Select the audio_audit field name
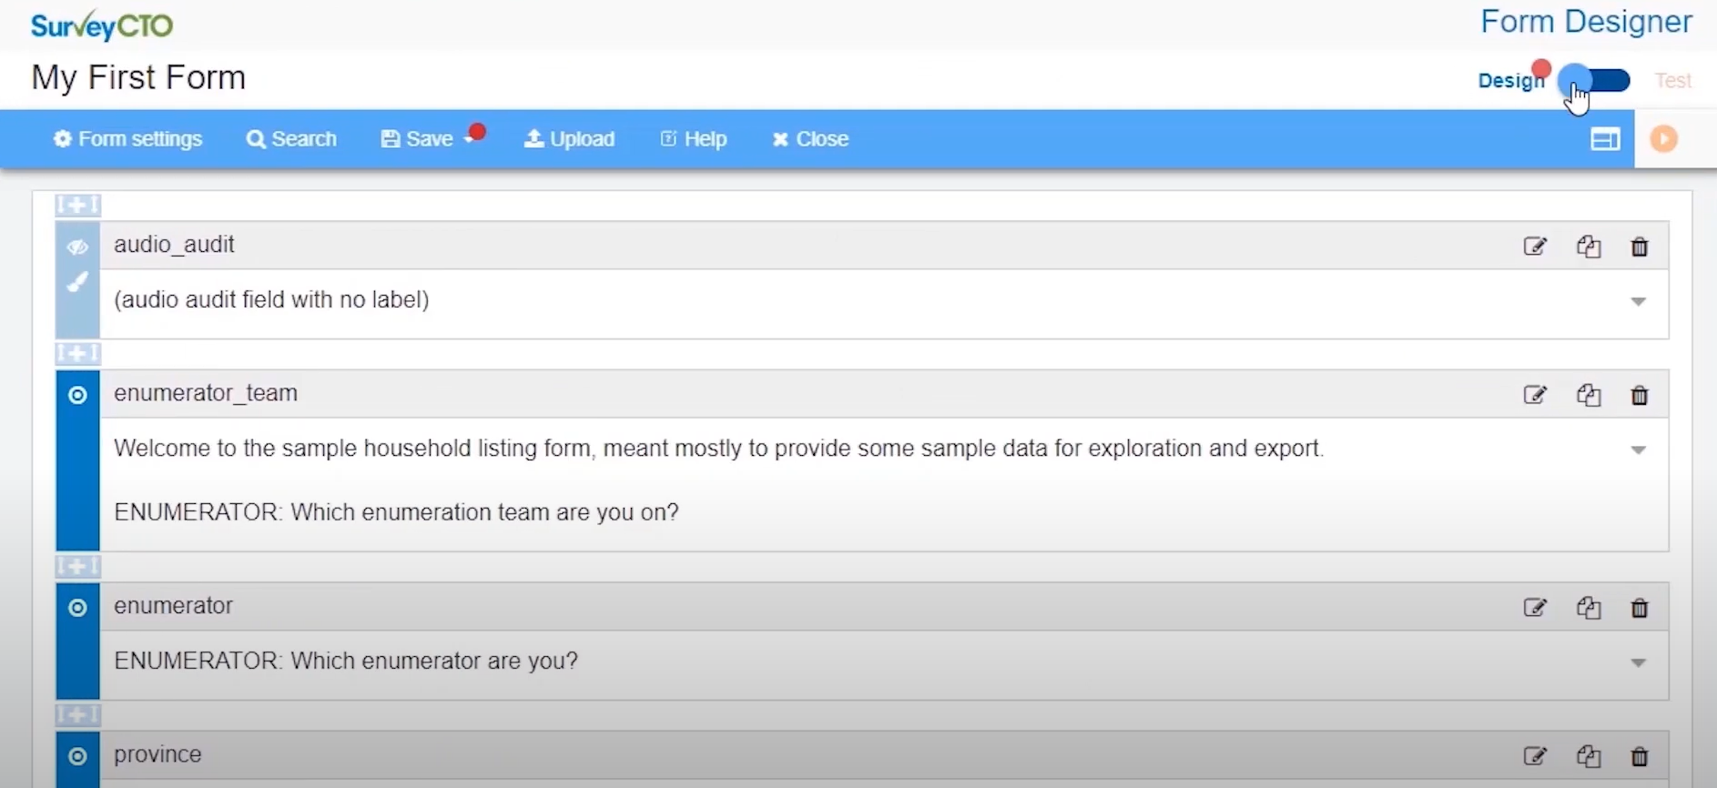Image resolution: width=1717 pixels, height=788 pixels. point(174,245)
